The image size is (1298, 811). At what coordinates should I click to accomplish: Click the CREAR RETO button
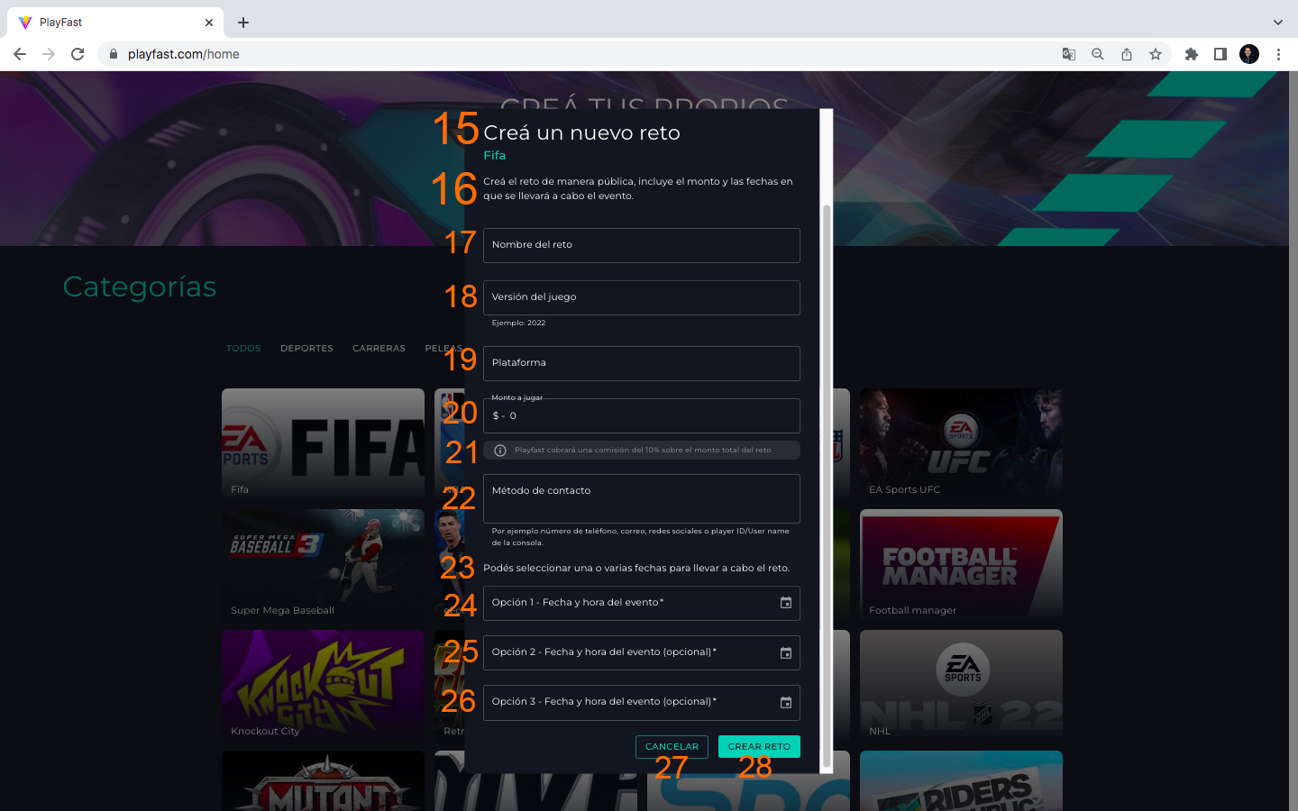tap(759, 746)
